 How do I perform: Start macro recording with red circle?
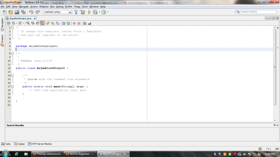click(x=74, y=23)
